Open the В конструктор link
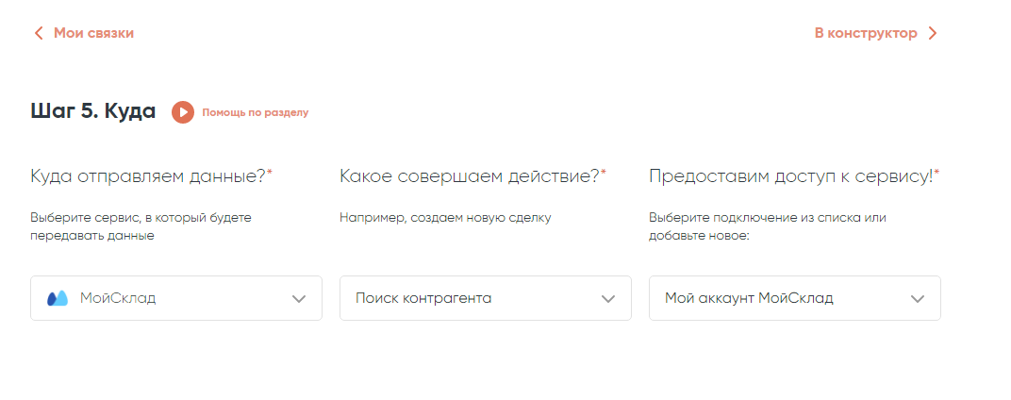 tap(866, 33)
